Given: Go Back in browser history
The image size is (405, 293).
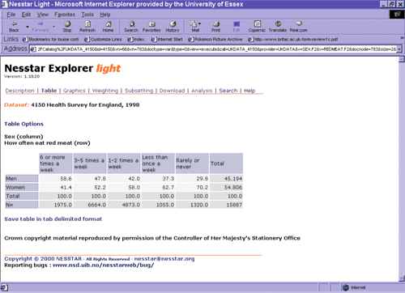Looking at the screenshot, I should point(14,27).
